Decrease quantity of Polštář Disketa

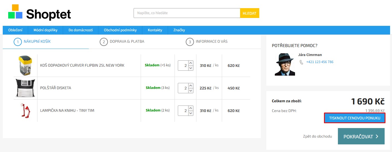click(191, 91)
